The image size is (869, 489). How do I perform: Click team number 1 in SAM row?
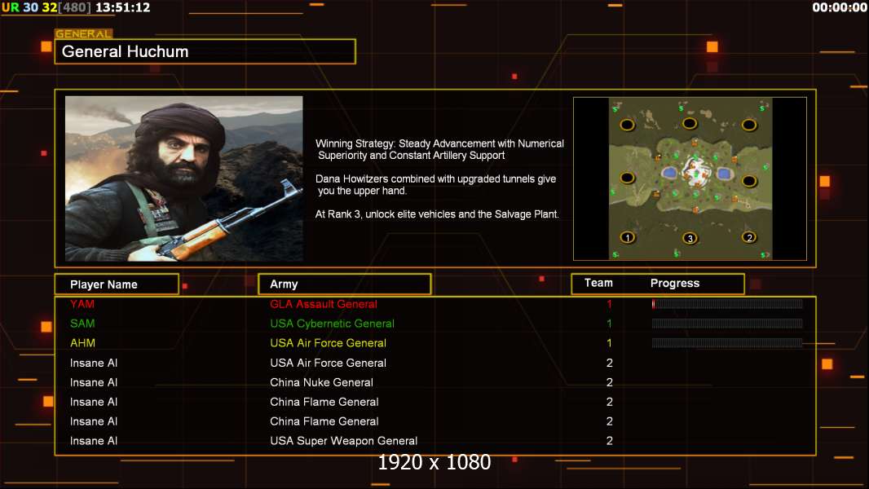coord(609,324)
